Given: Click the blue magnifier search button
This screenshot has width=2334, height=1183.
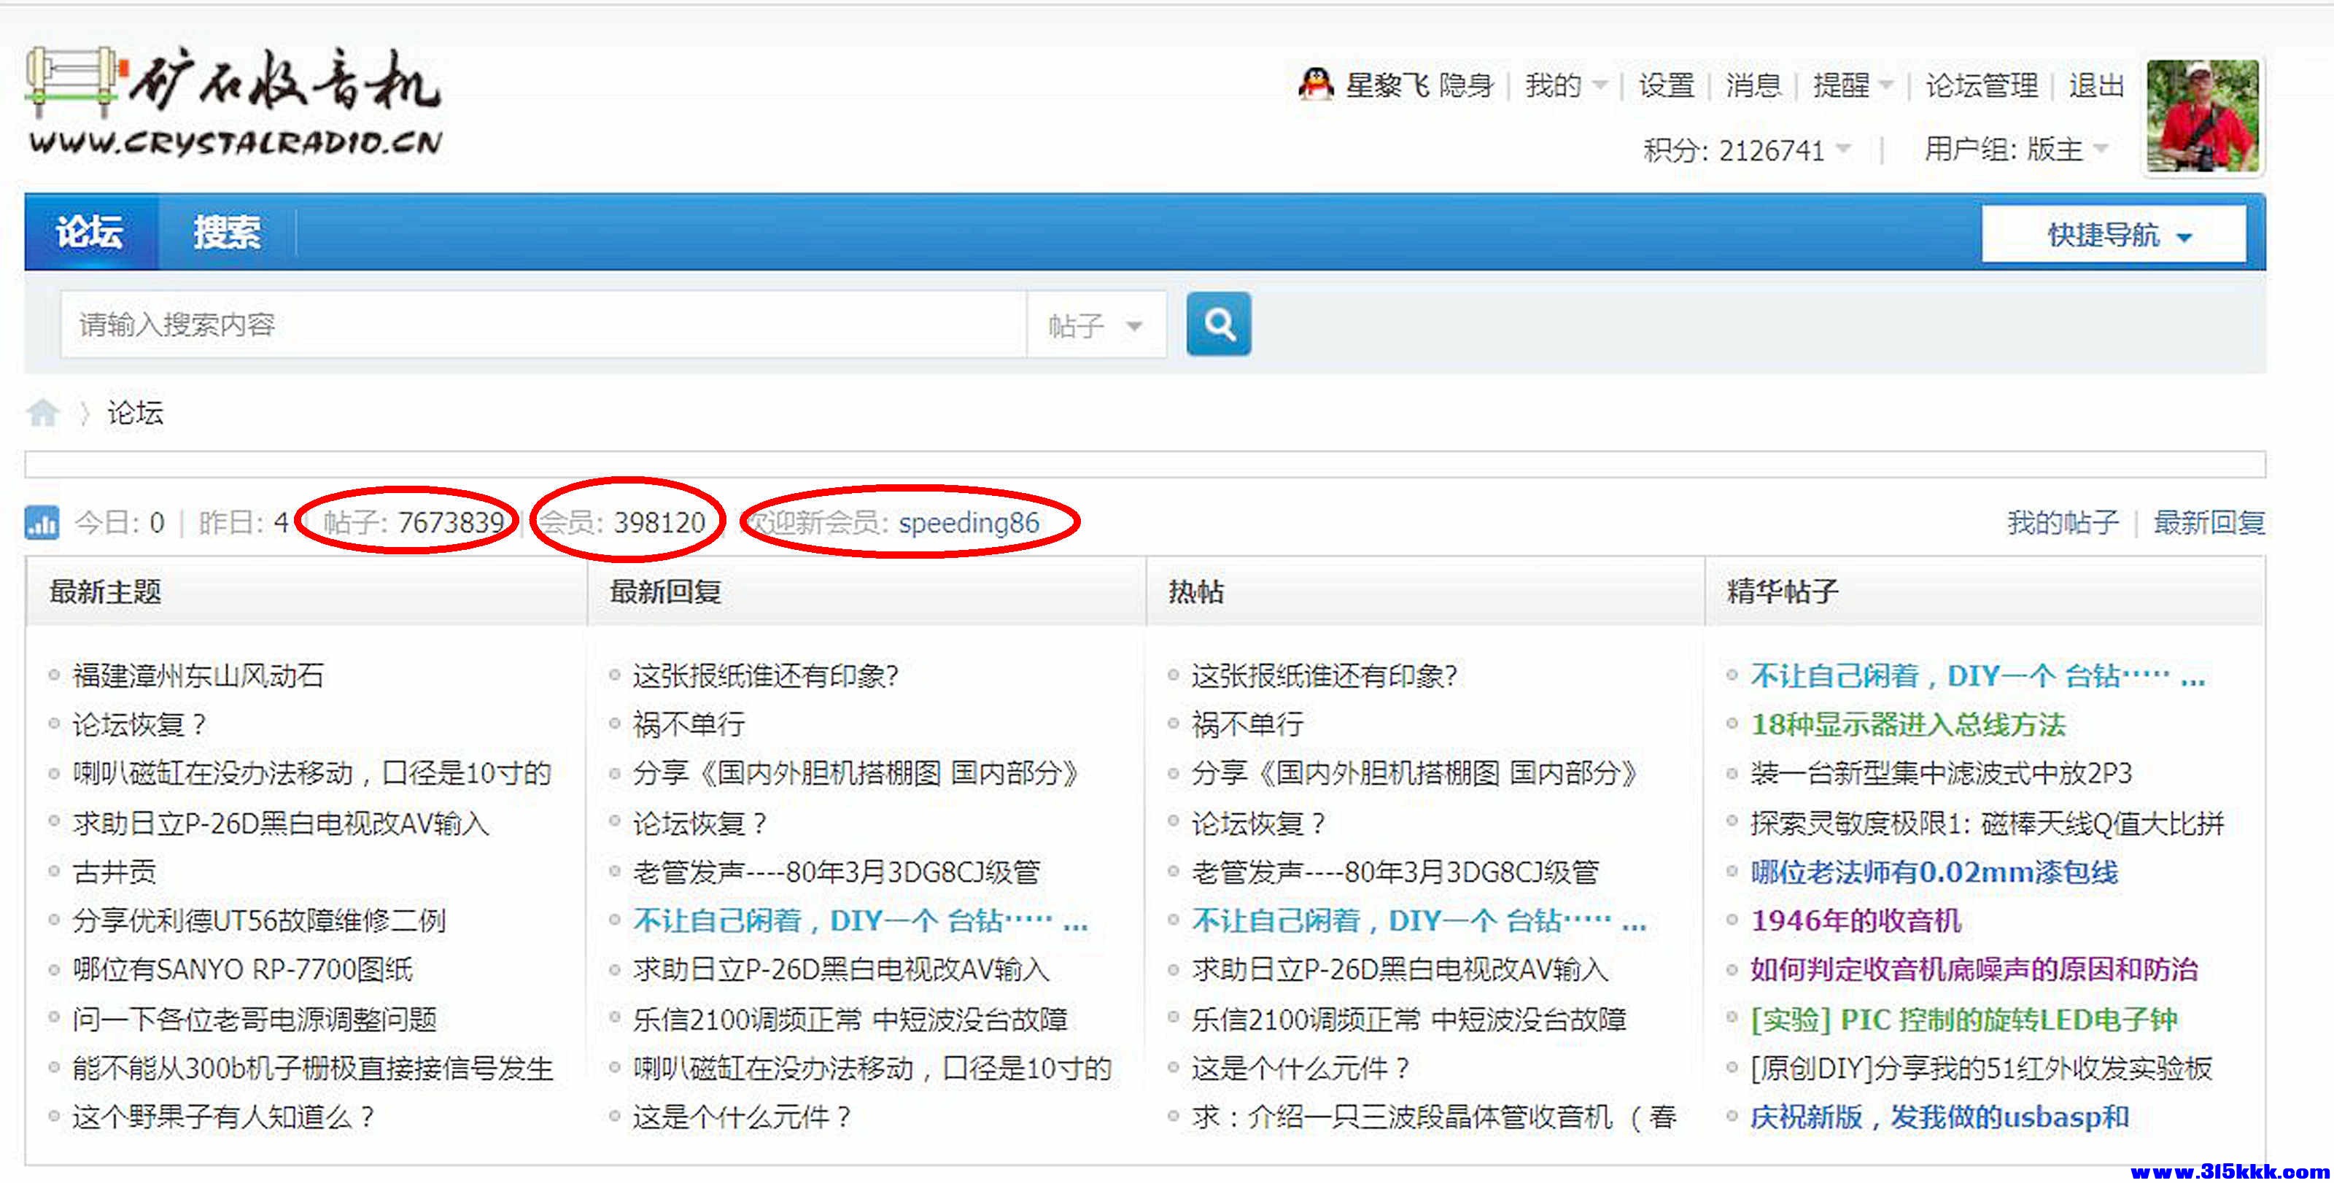Looking at the screenshot, I should (x=1218, y=323).
